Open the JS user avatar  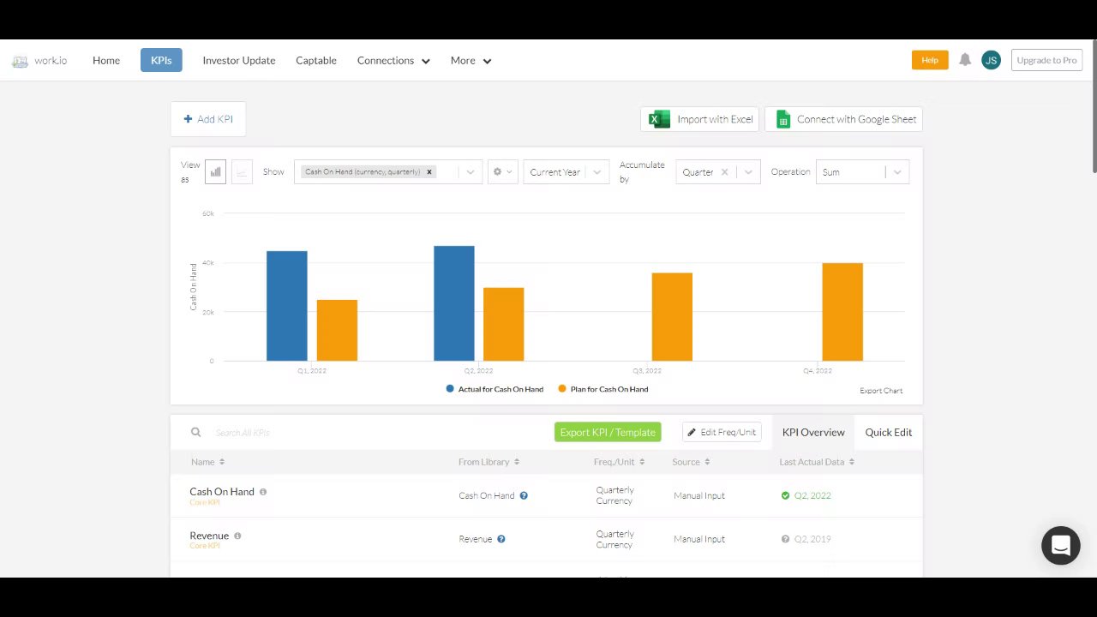(991, 60)
